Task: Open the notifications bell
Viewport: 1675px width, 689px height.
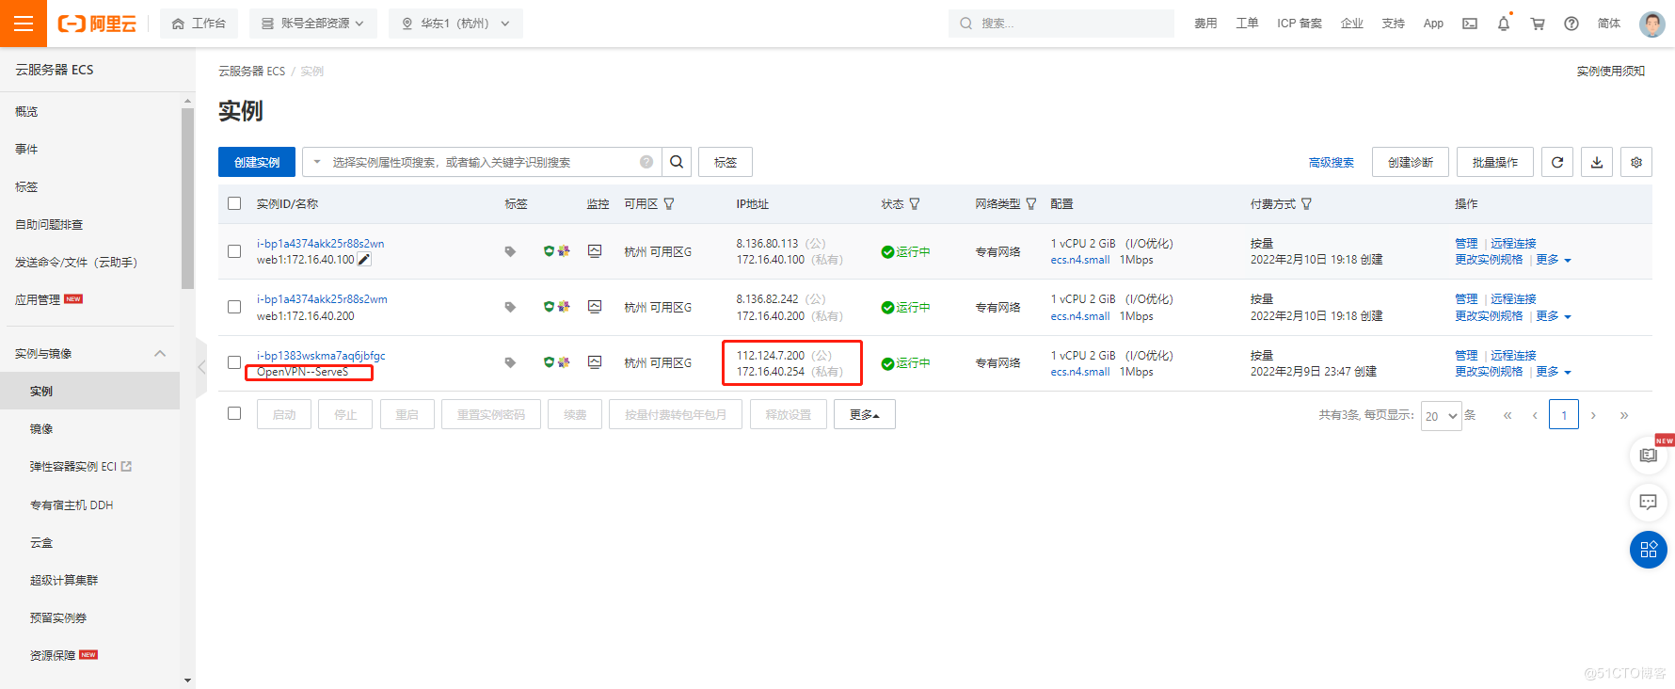Action: pyautogui.click(x=1504, y=24)
